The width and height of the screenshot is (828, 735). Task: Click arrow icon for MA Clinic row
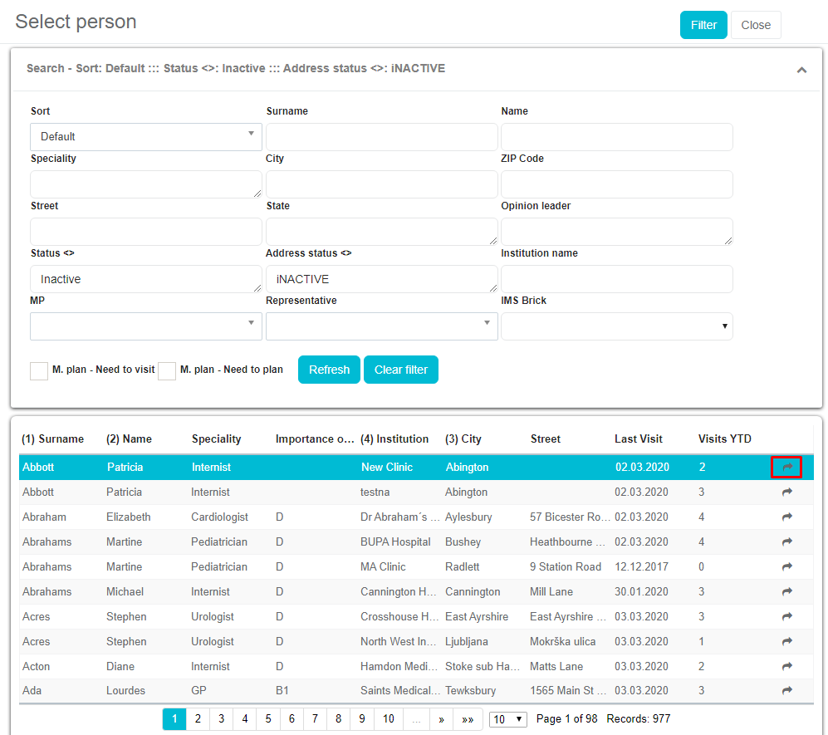pos(786,567)
